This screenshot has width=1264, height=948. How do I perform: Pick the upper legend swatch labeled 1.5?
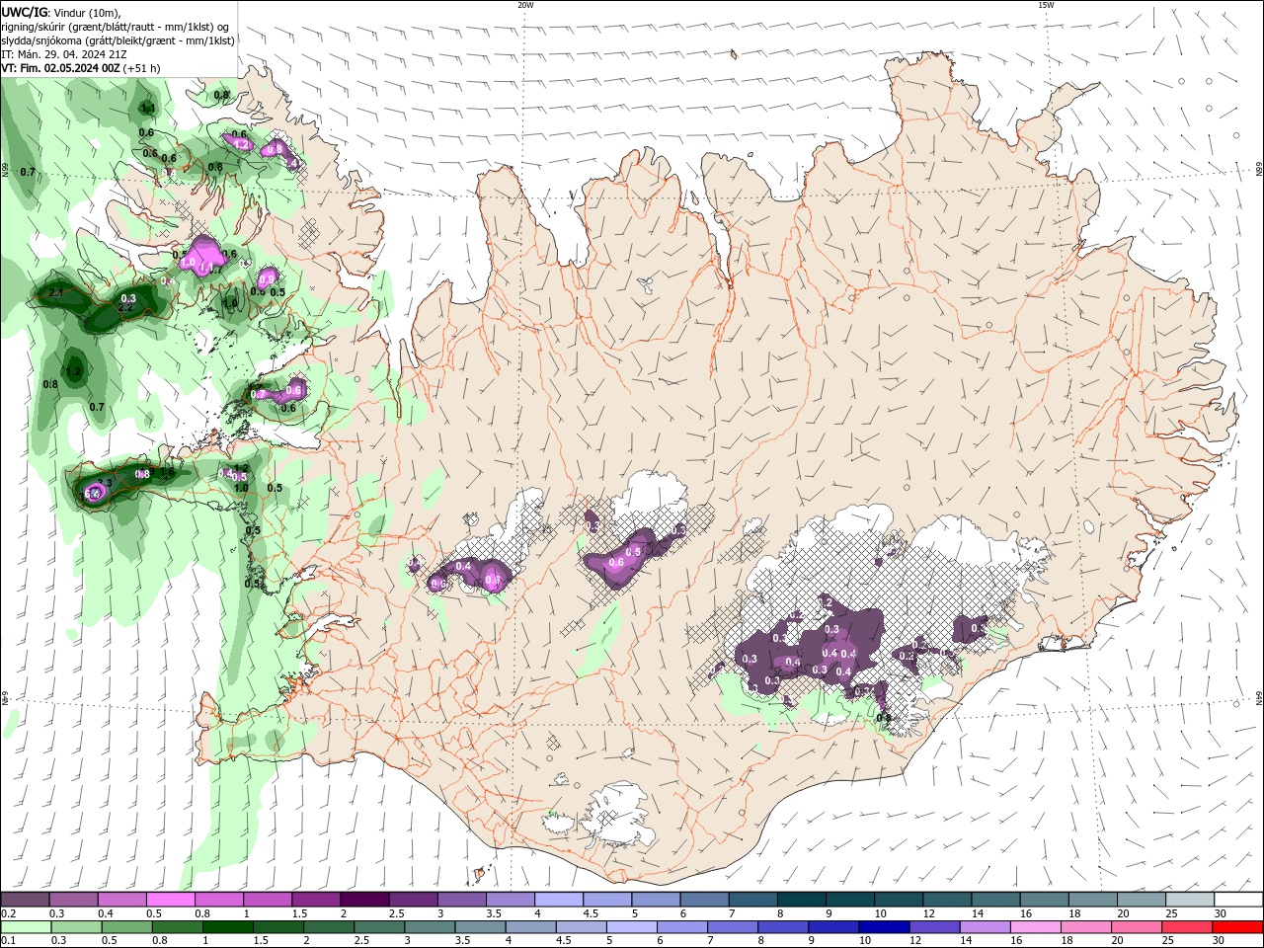(x=315, y=900)
